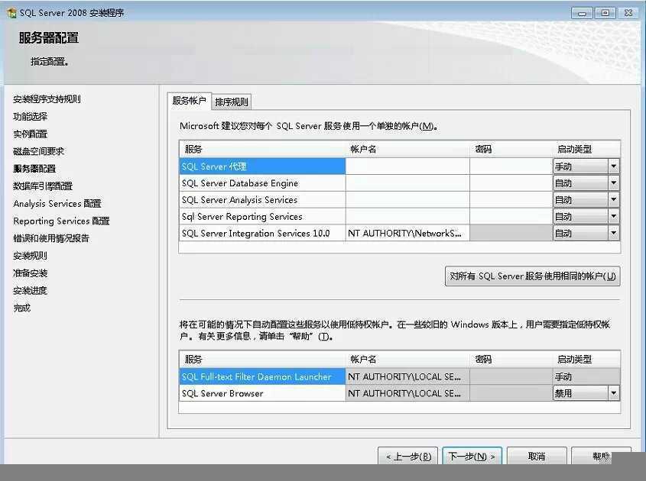This screenshot has width=646, height=481.
Task: Open startup type dropdown for Sql Server Reporting Services
Action: point(613,216)
